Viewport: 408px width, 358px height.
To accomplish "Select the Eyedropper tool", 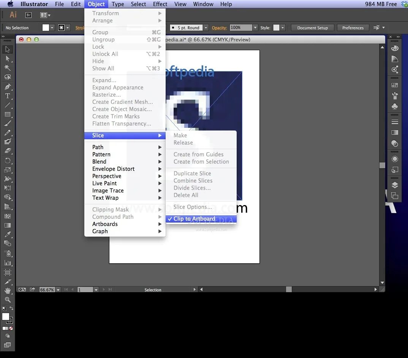I will [8, 234].
